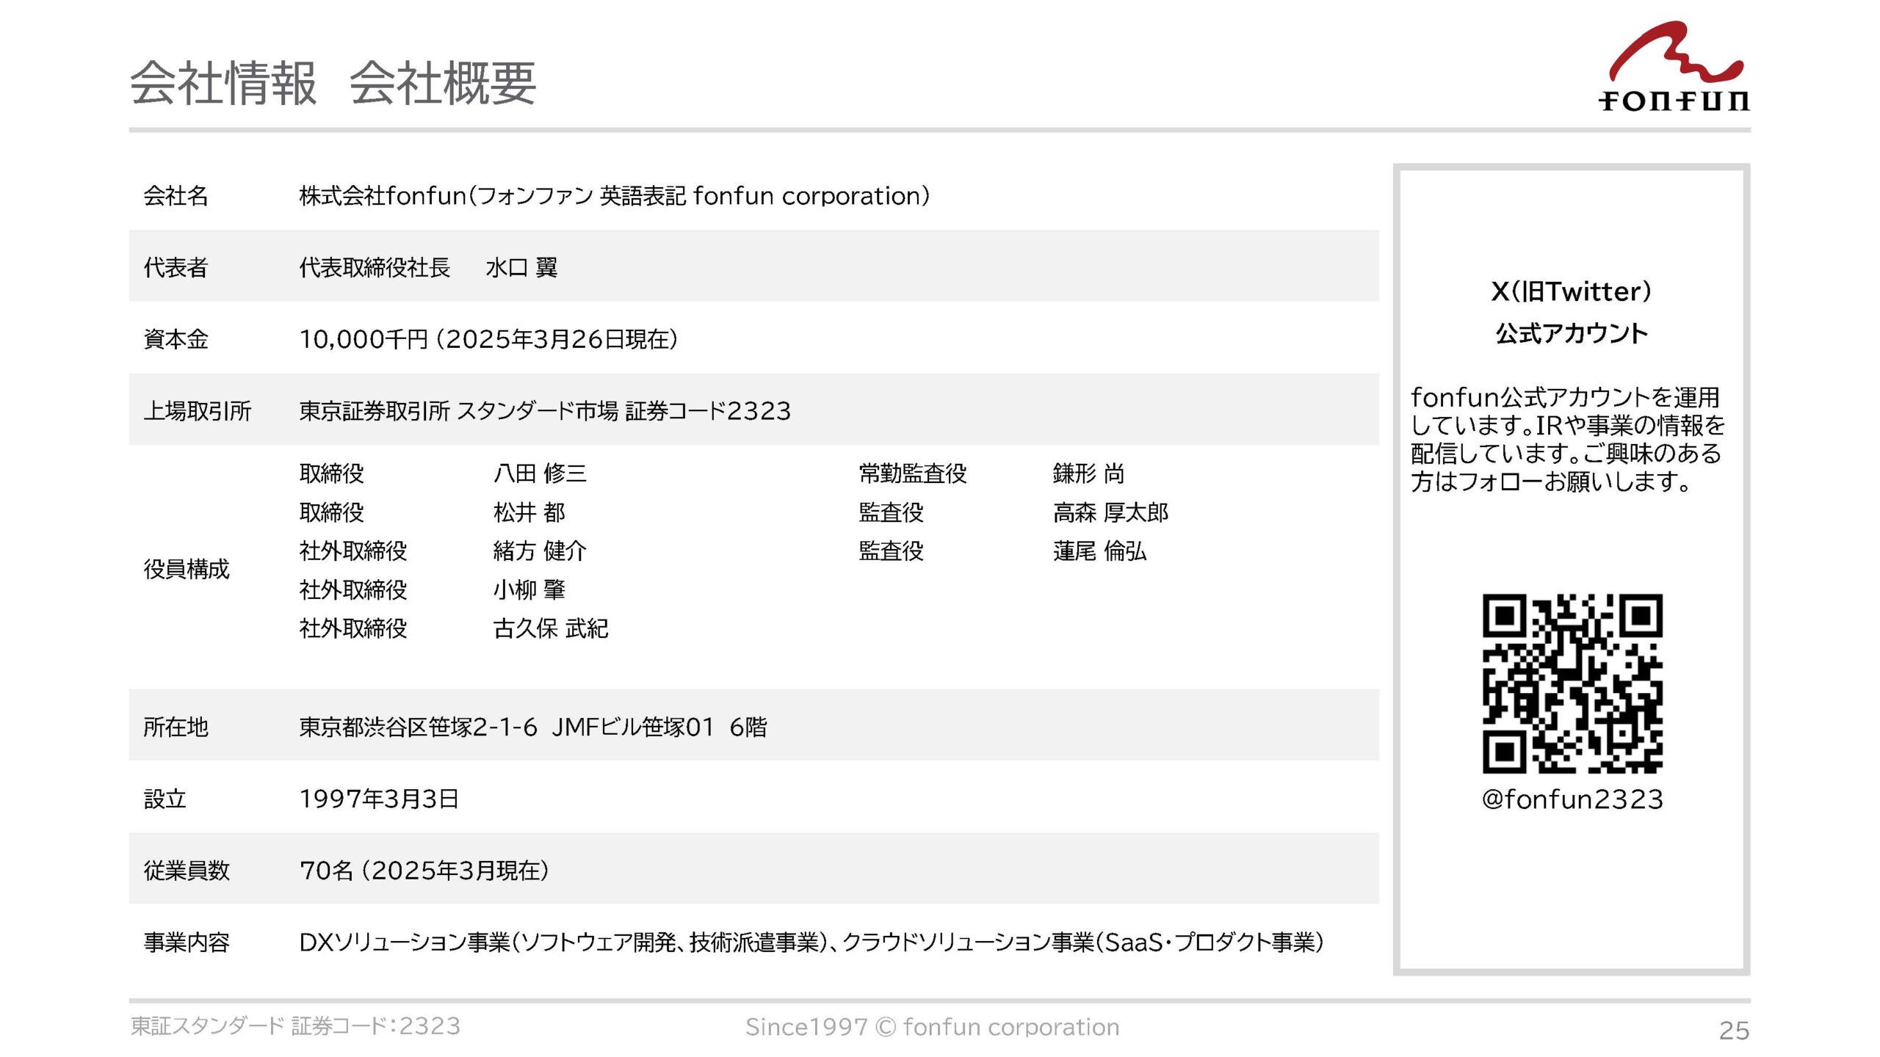The image size is (1880, 1057).
Task: Click the footer Since1997 copyright text
Action: pyautogui.click(x=932, y=1027)
